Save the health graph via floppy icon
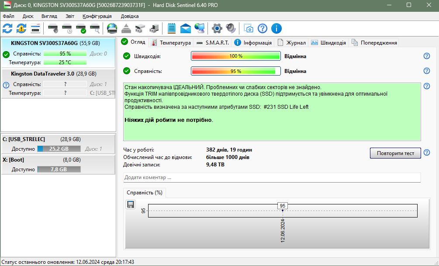 point(131,204)
